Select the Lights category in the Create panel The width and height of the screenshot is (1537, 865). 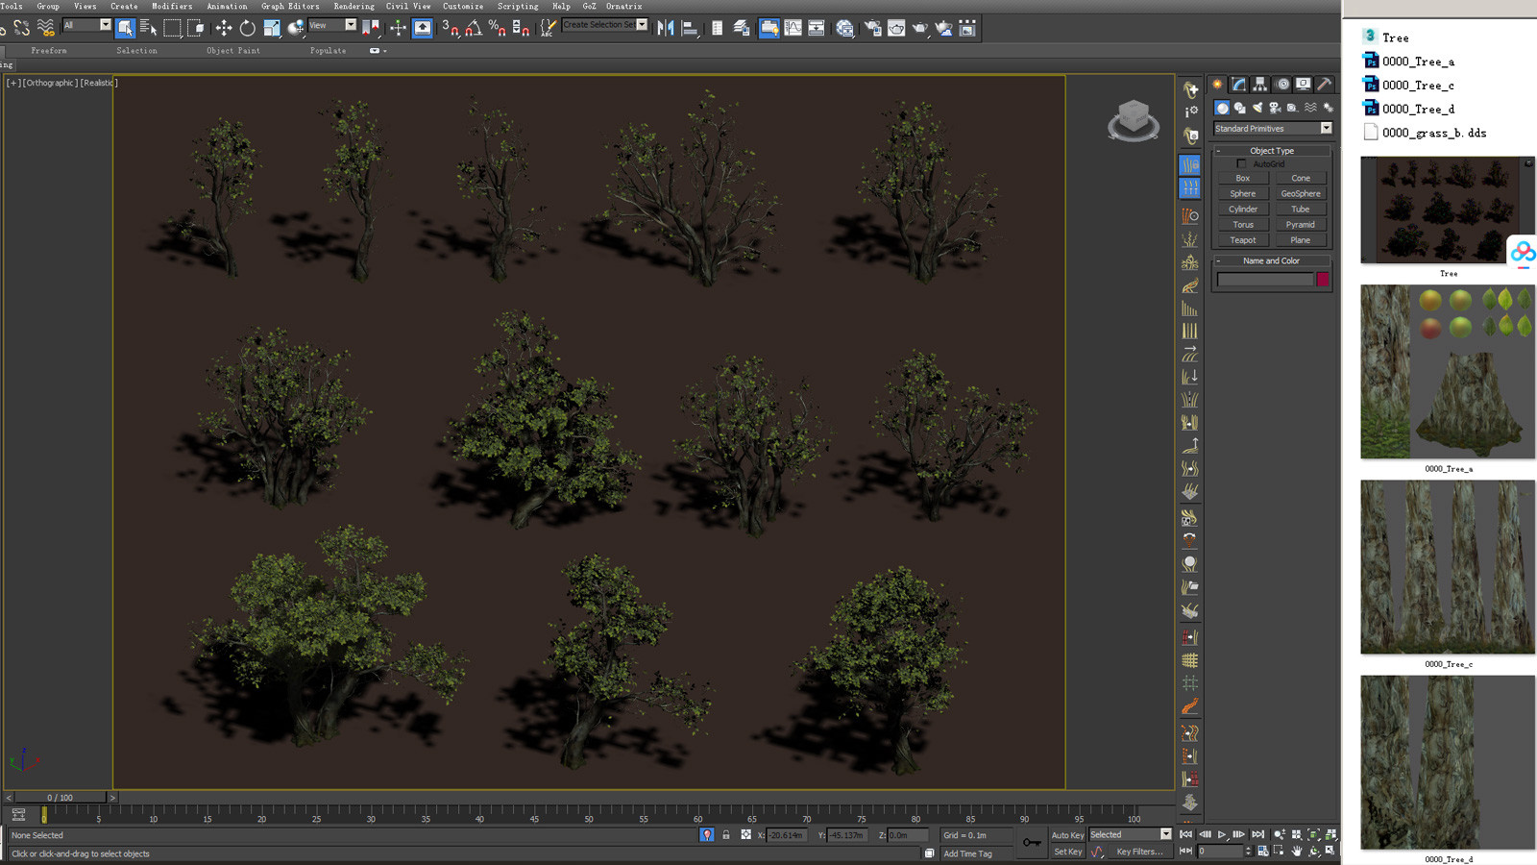(x=1258, y=108)
